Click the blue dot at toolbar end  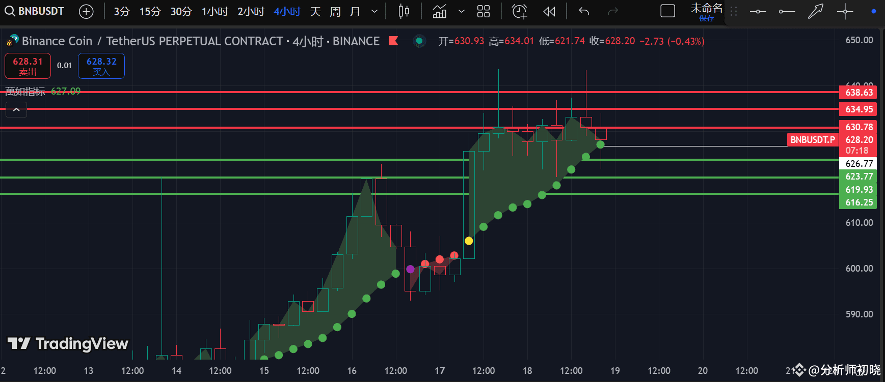point(874,11)
